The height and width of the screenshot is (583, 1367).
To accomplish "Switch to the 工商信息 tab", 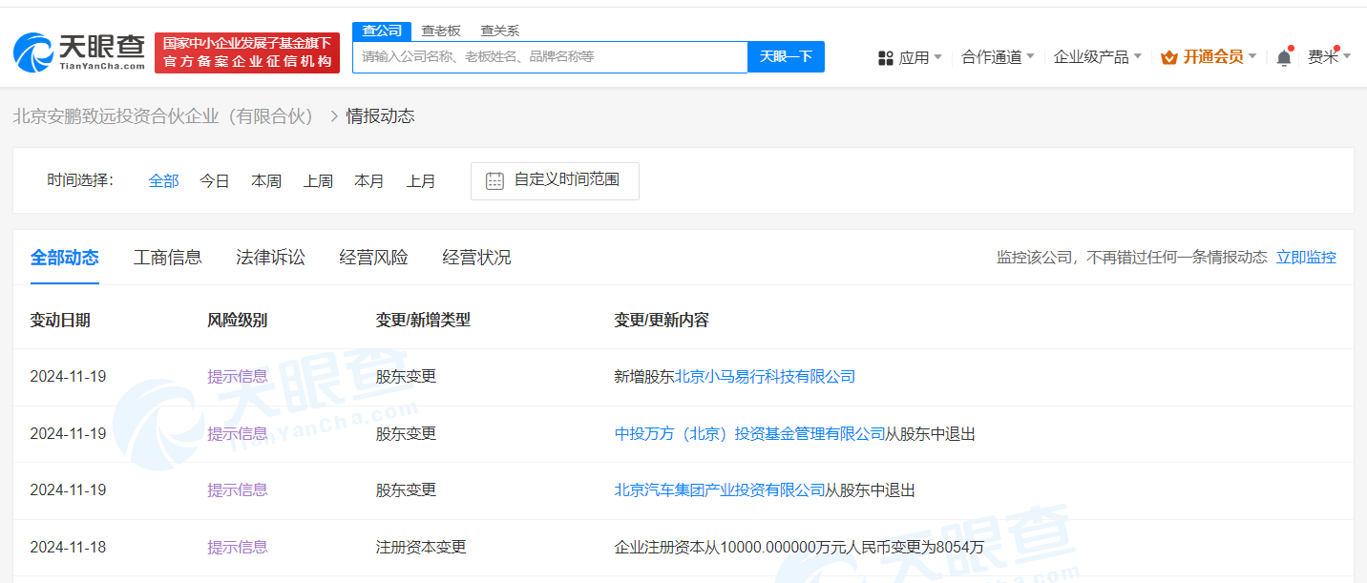I will (168, 257).
